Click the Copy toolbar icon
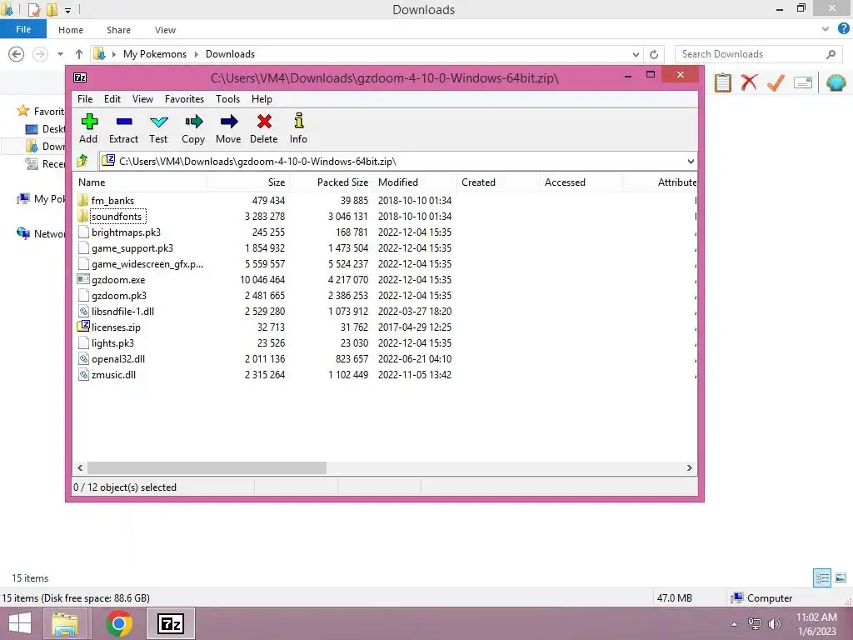Viewport: 853px width, 640px height. click(193, 128)
